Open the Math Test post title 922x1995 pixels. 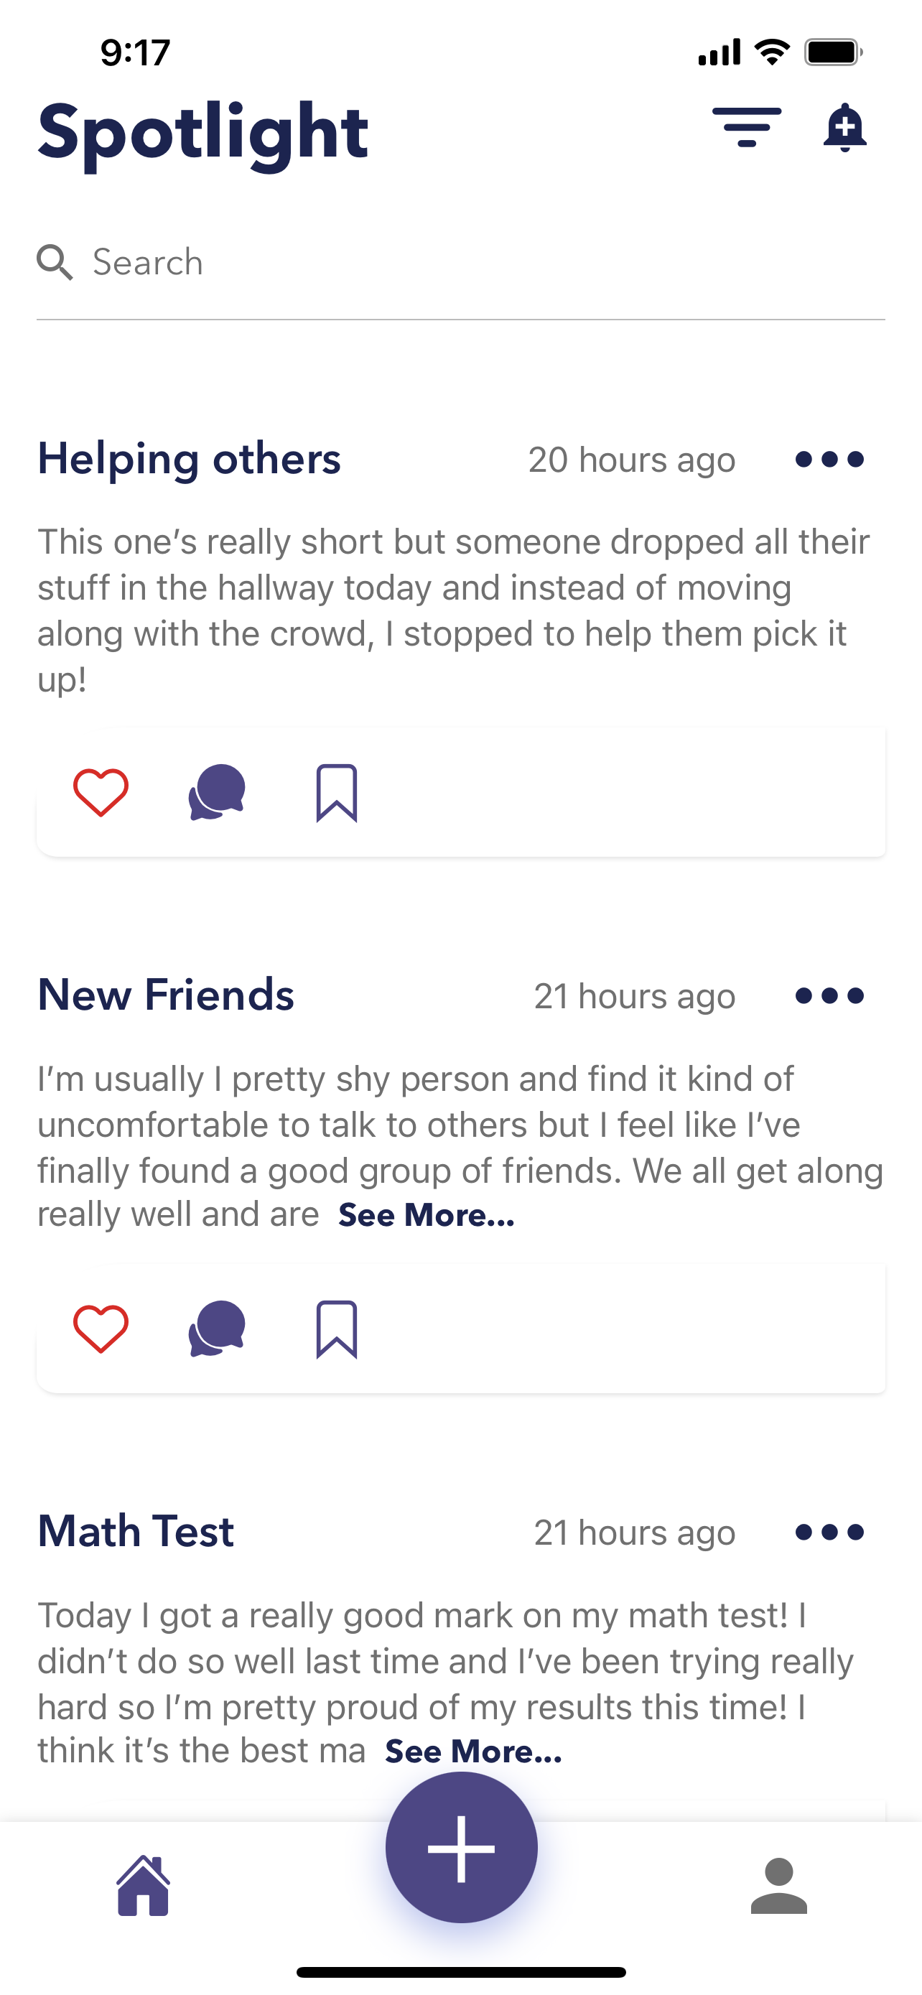point(136,1531)
